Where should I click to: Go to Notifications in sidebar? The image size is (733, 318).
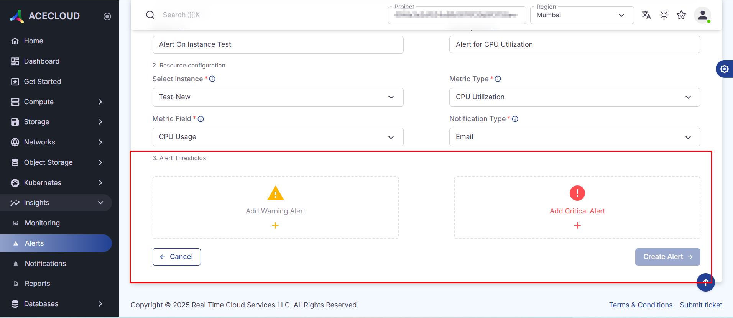click(45, 264)
